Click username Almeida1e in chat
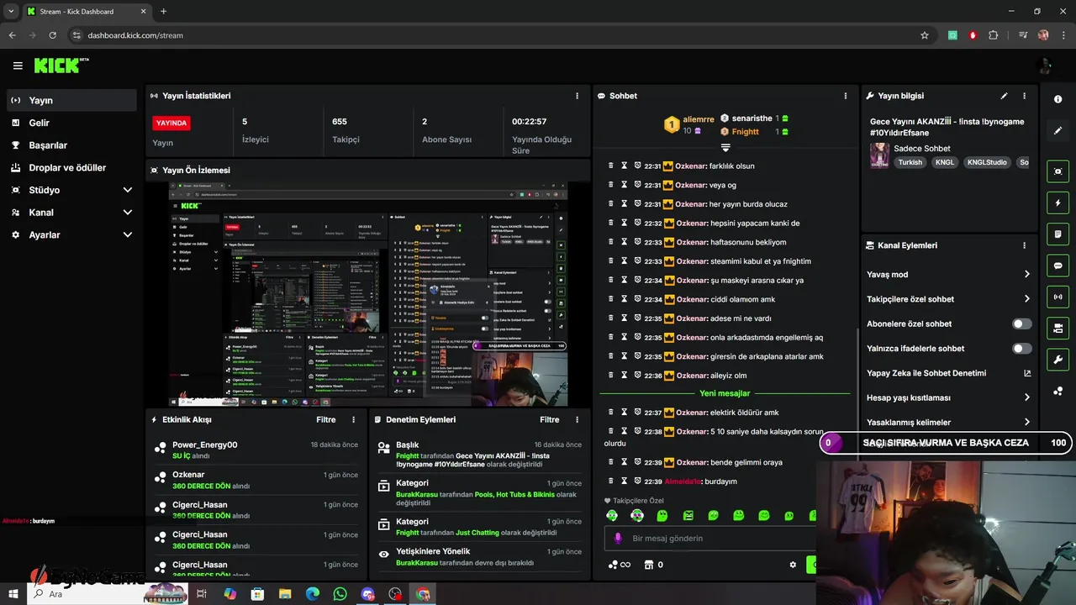Screen dimensions: 1076x605 click(683, 481)
